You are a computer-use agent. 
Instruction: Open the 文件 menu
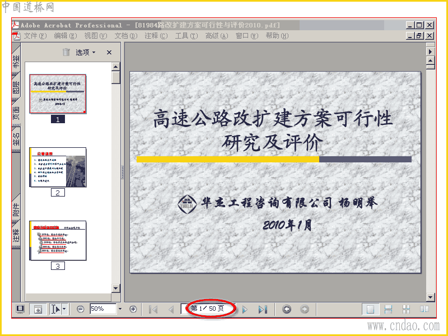tap(35, 36)
